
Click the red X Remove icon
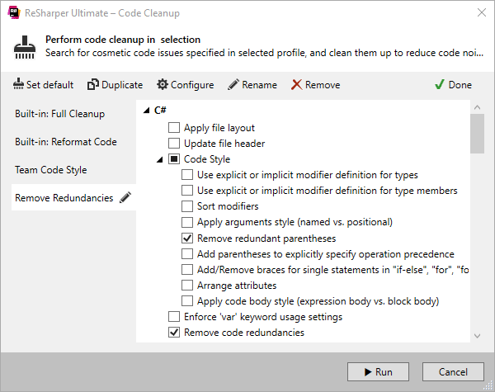point(296,85)
